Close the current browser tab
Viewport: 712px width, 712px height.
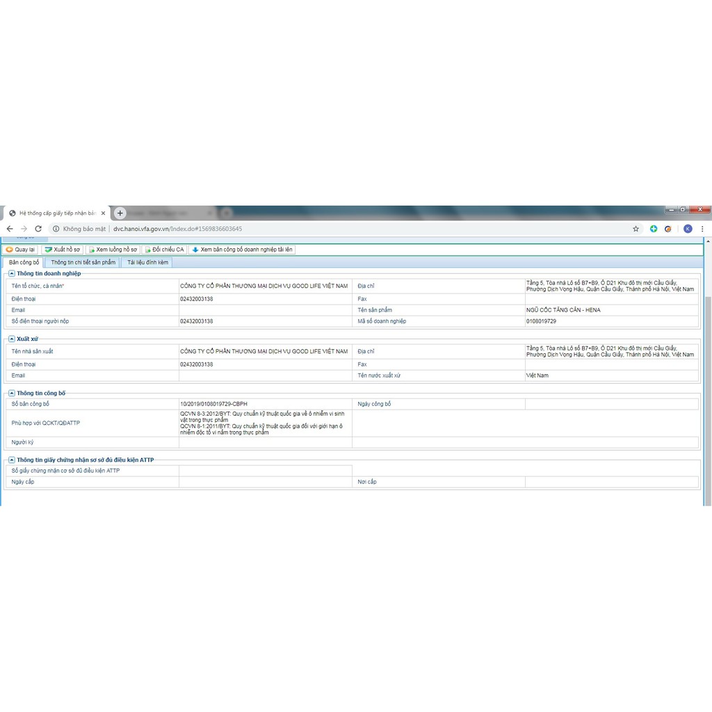point(104,213)
